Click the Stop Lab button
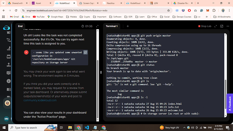233x131 pixels. [205, 26]
